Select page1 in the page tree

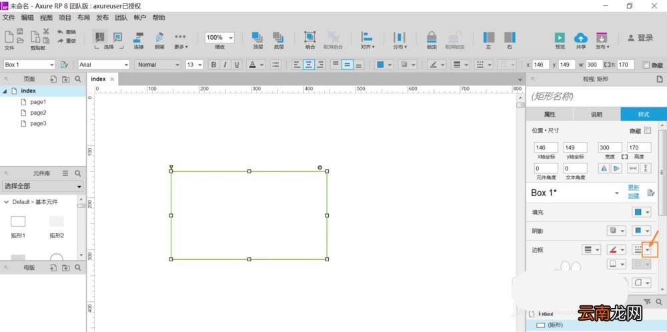coord(38,102)
